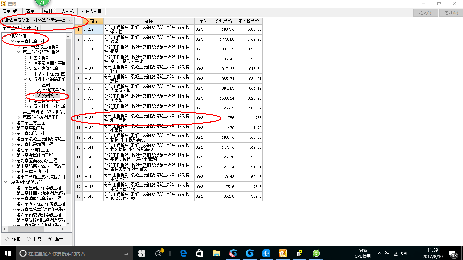Open the orange notepad app in taskbar
The height and width of the screenshot is (260, 463).
click(283, 253)
